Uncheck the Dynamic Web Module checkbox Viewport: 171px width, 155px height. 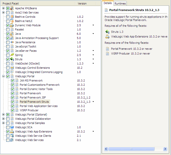click(x=8, y=25)
